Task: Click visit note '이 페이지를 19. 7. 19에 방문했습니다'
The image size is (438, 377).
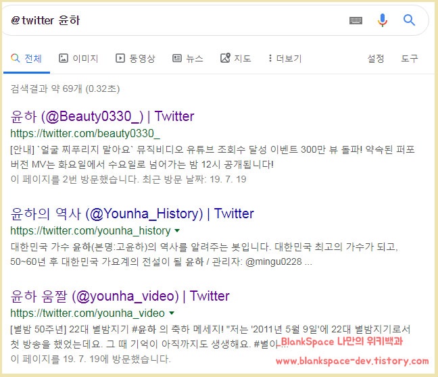Action: pyautogui.click(x=91, y=359)
